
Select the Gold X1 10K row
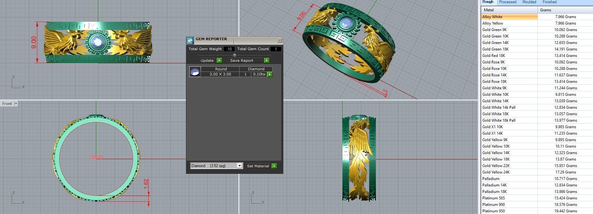(537, 127)
